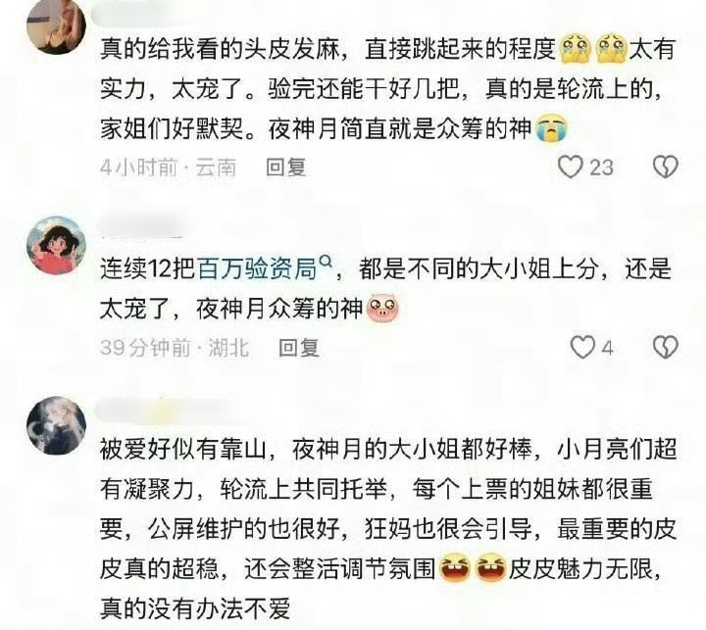Tap the crying emoji after 众筹的神
The image size is (706, 630).
[551, 129]
